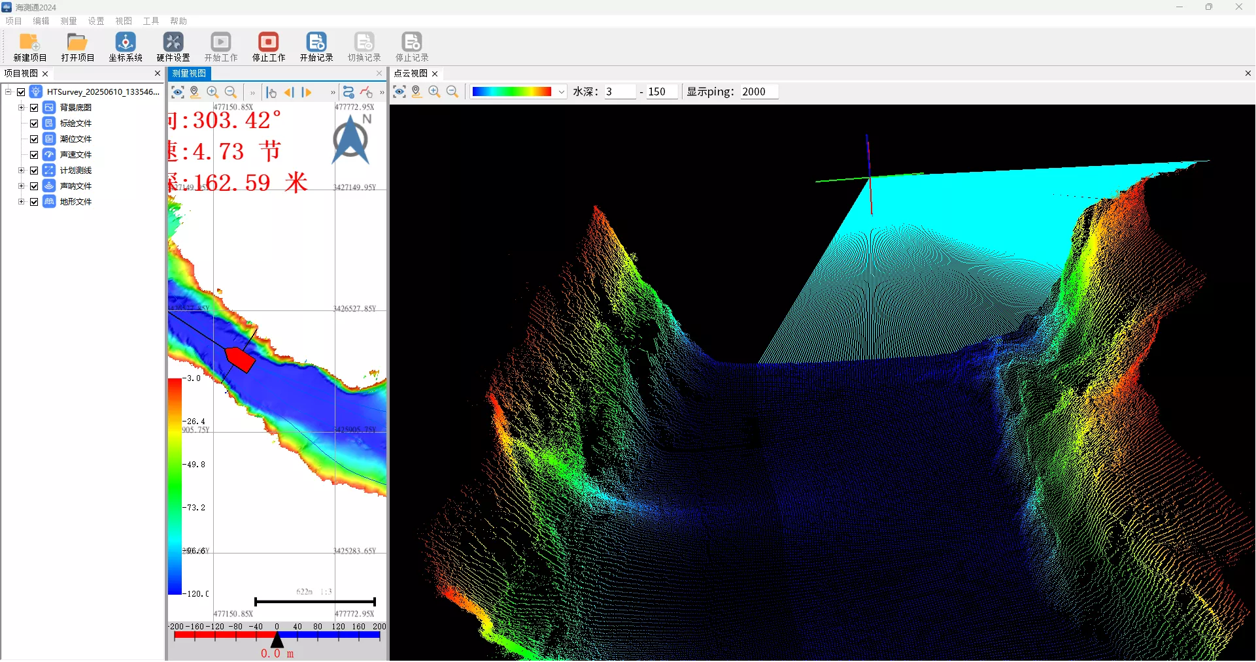Zoom out within the 点云视图 toolbar
1256x662 pixels.
click(x=452, y=91)
